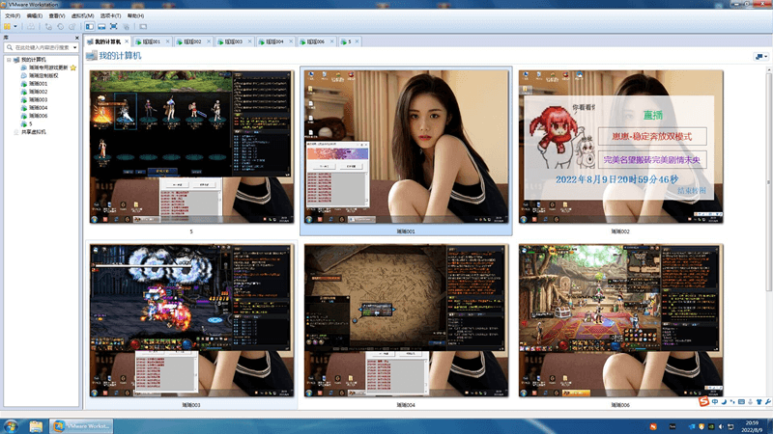Select VM named 5 in library tree
The width and height of the screenshot is (773, 434).
[31, 124]
